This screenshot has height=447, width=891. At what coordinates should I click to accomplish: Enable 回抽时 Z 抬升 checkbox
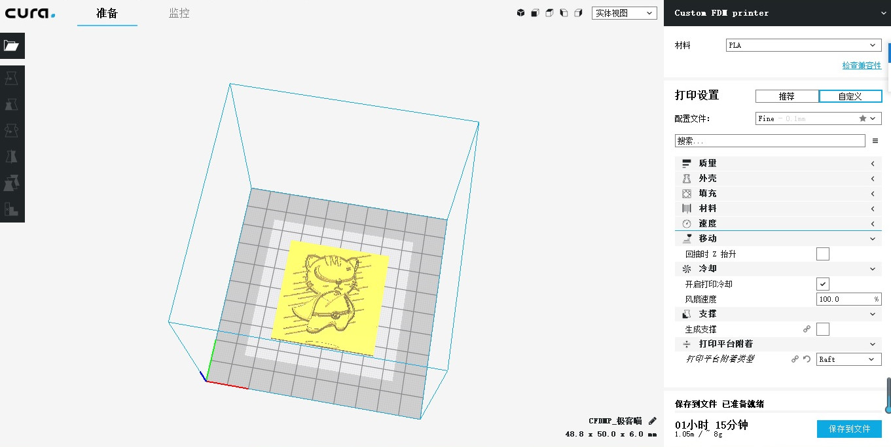pos(822,253)
